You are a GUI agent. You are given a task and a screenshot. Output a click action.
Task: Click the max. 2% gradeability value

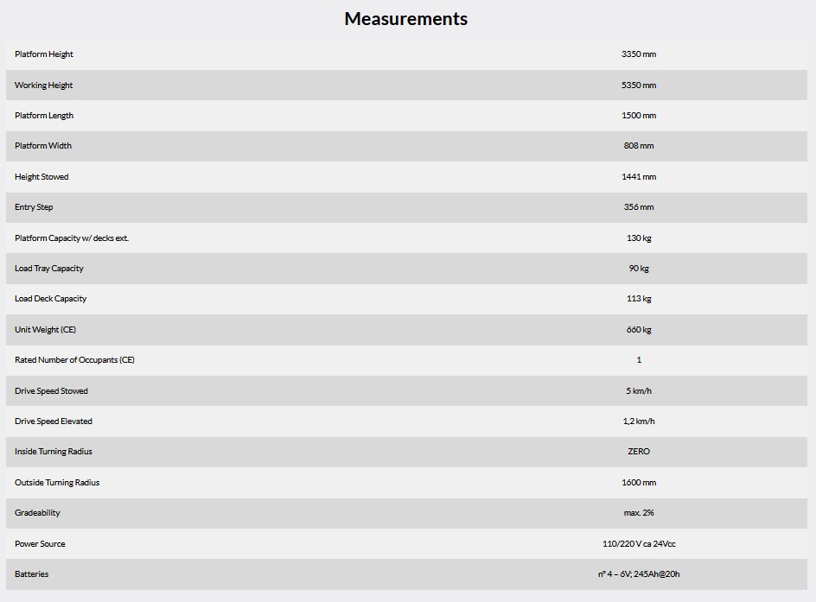pyautogui.click(x=638, y=513)
